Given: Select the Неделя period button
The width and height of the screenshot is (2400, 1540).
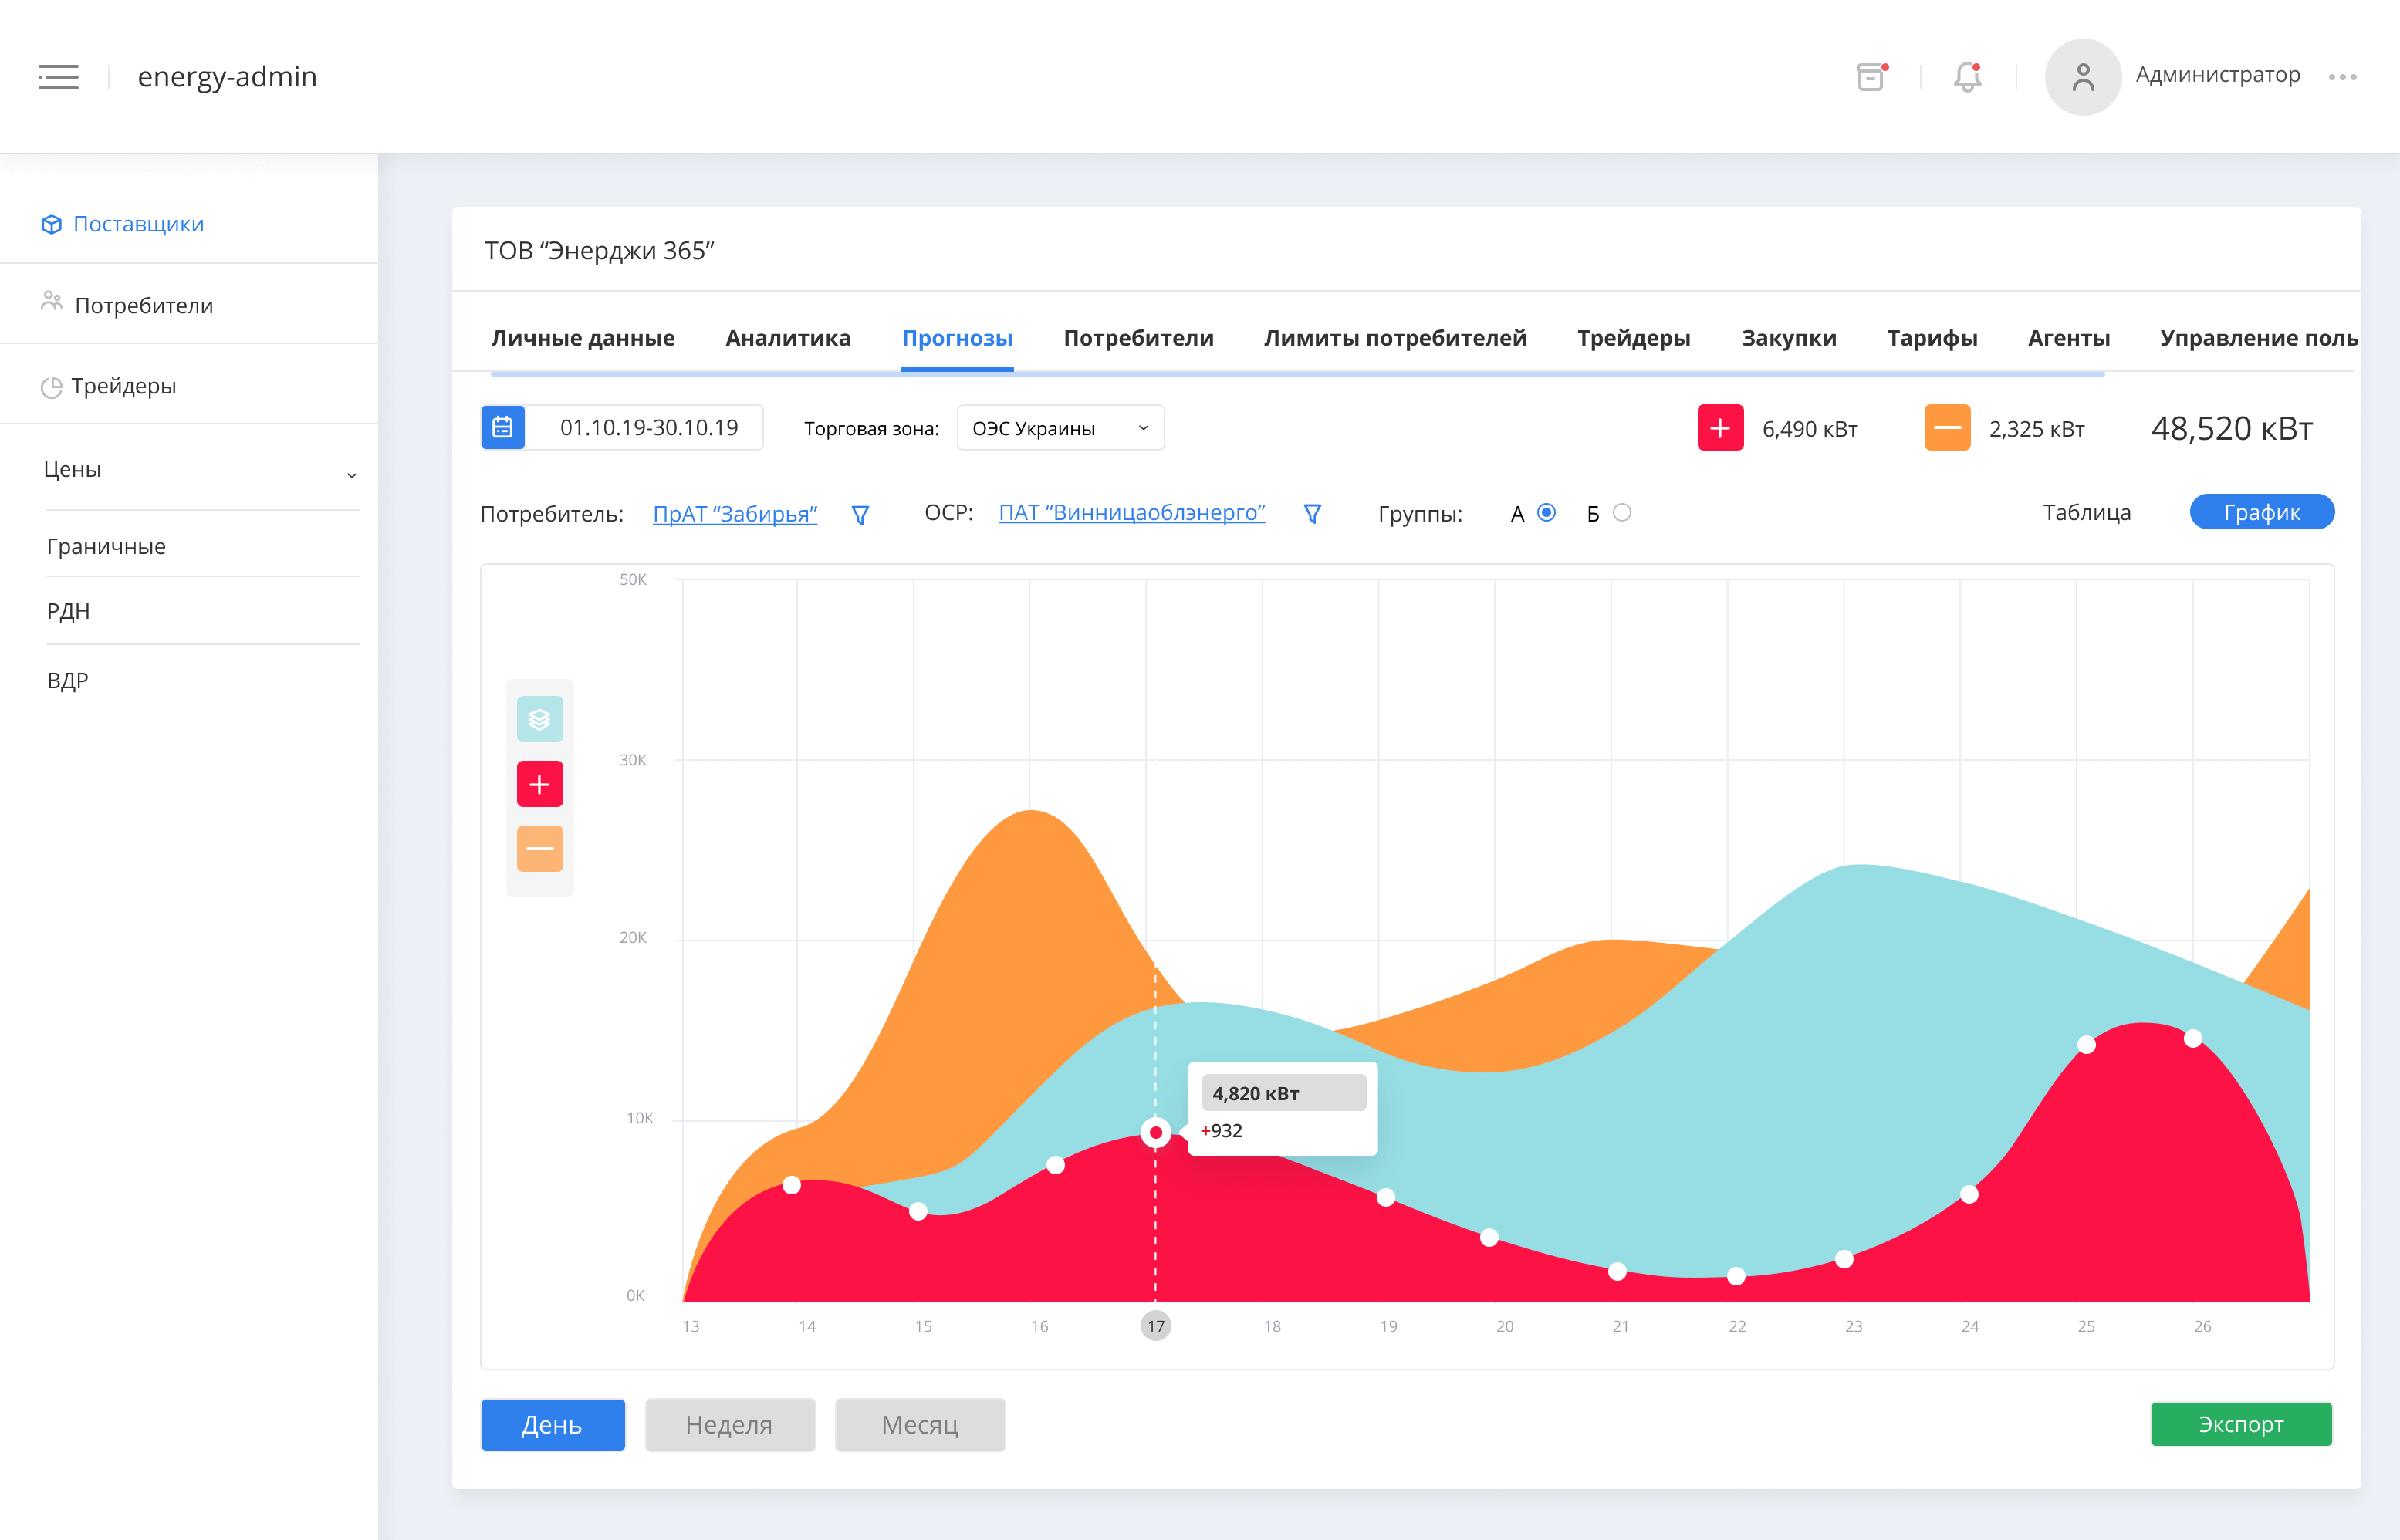Looking at the screenshot, I should coord(729,1424).
